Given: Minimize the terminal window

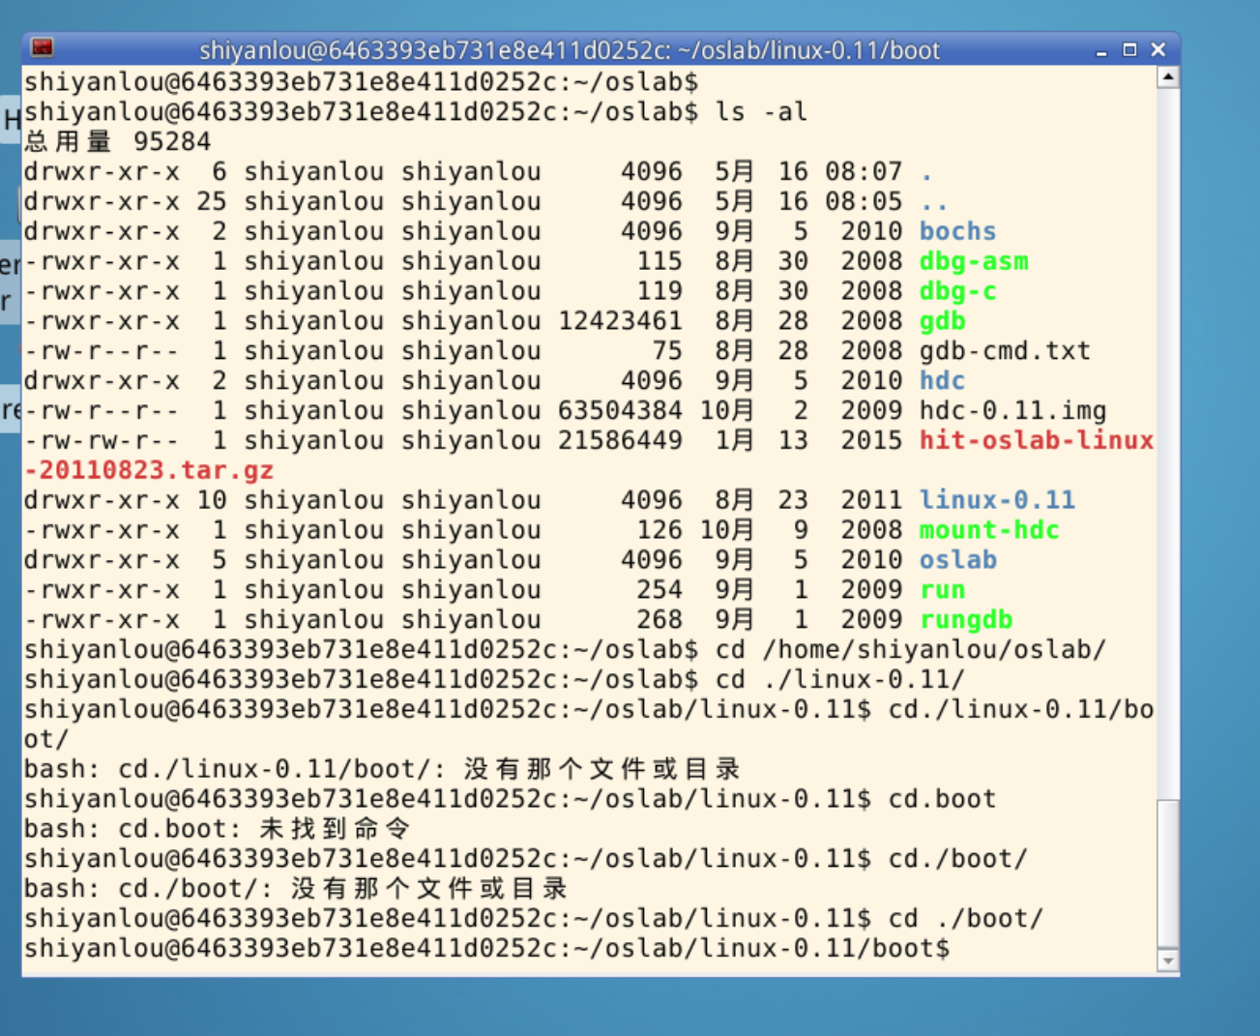Looking at the screenshot, I should coord(1100,50).
